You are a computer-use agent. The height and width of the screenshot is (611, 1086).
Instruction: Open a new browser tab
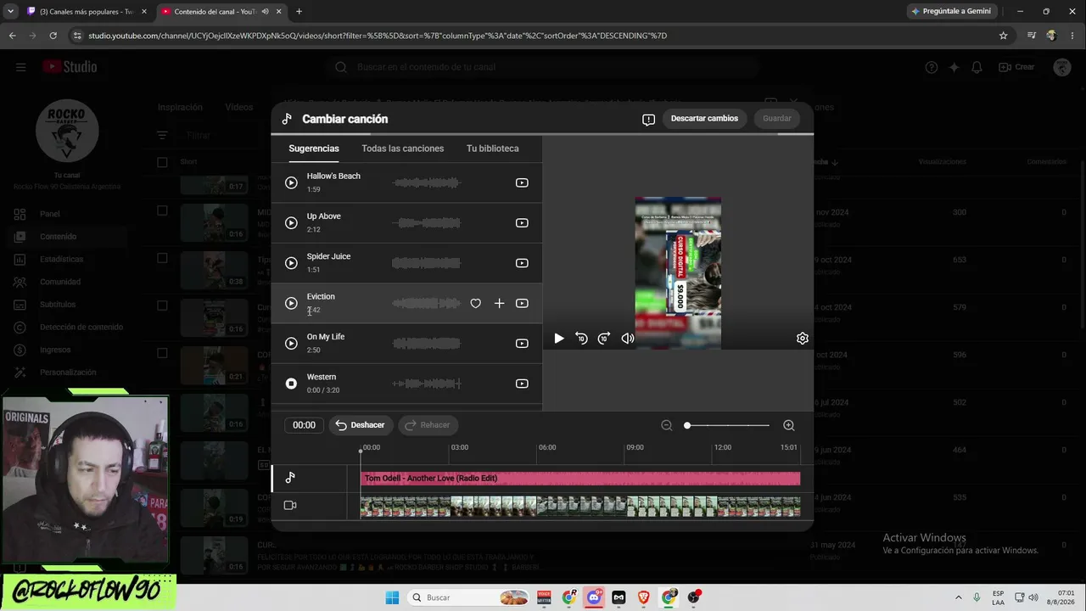(299, 12)
